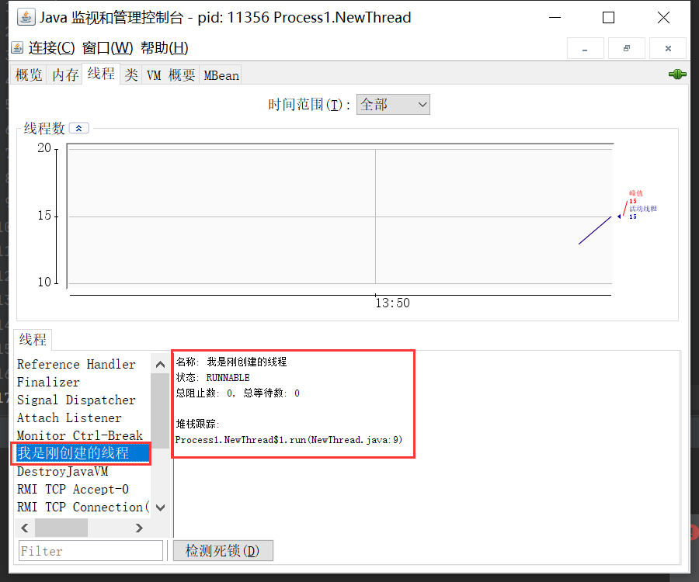The image size is (699, 582).
Task: Click the 峰值 legend label
Action: pyautogui.click(x=636, y=193)
